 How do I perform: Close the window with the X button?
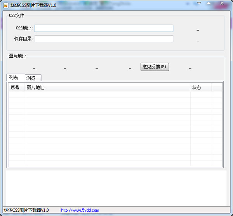pyautogui.click(x=222, y=3)
